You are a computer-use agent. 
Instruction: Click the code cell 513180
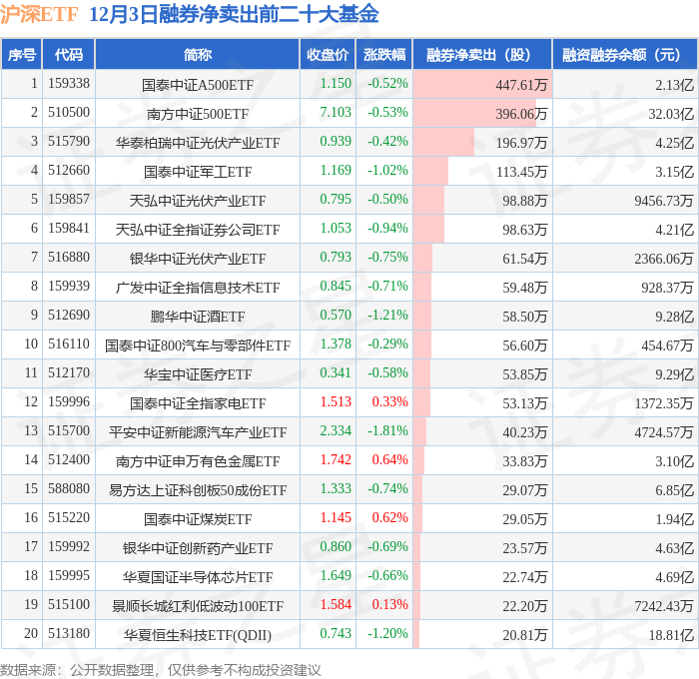pyautogui.click(x=69, y=634)
